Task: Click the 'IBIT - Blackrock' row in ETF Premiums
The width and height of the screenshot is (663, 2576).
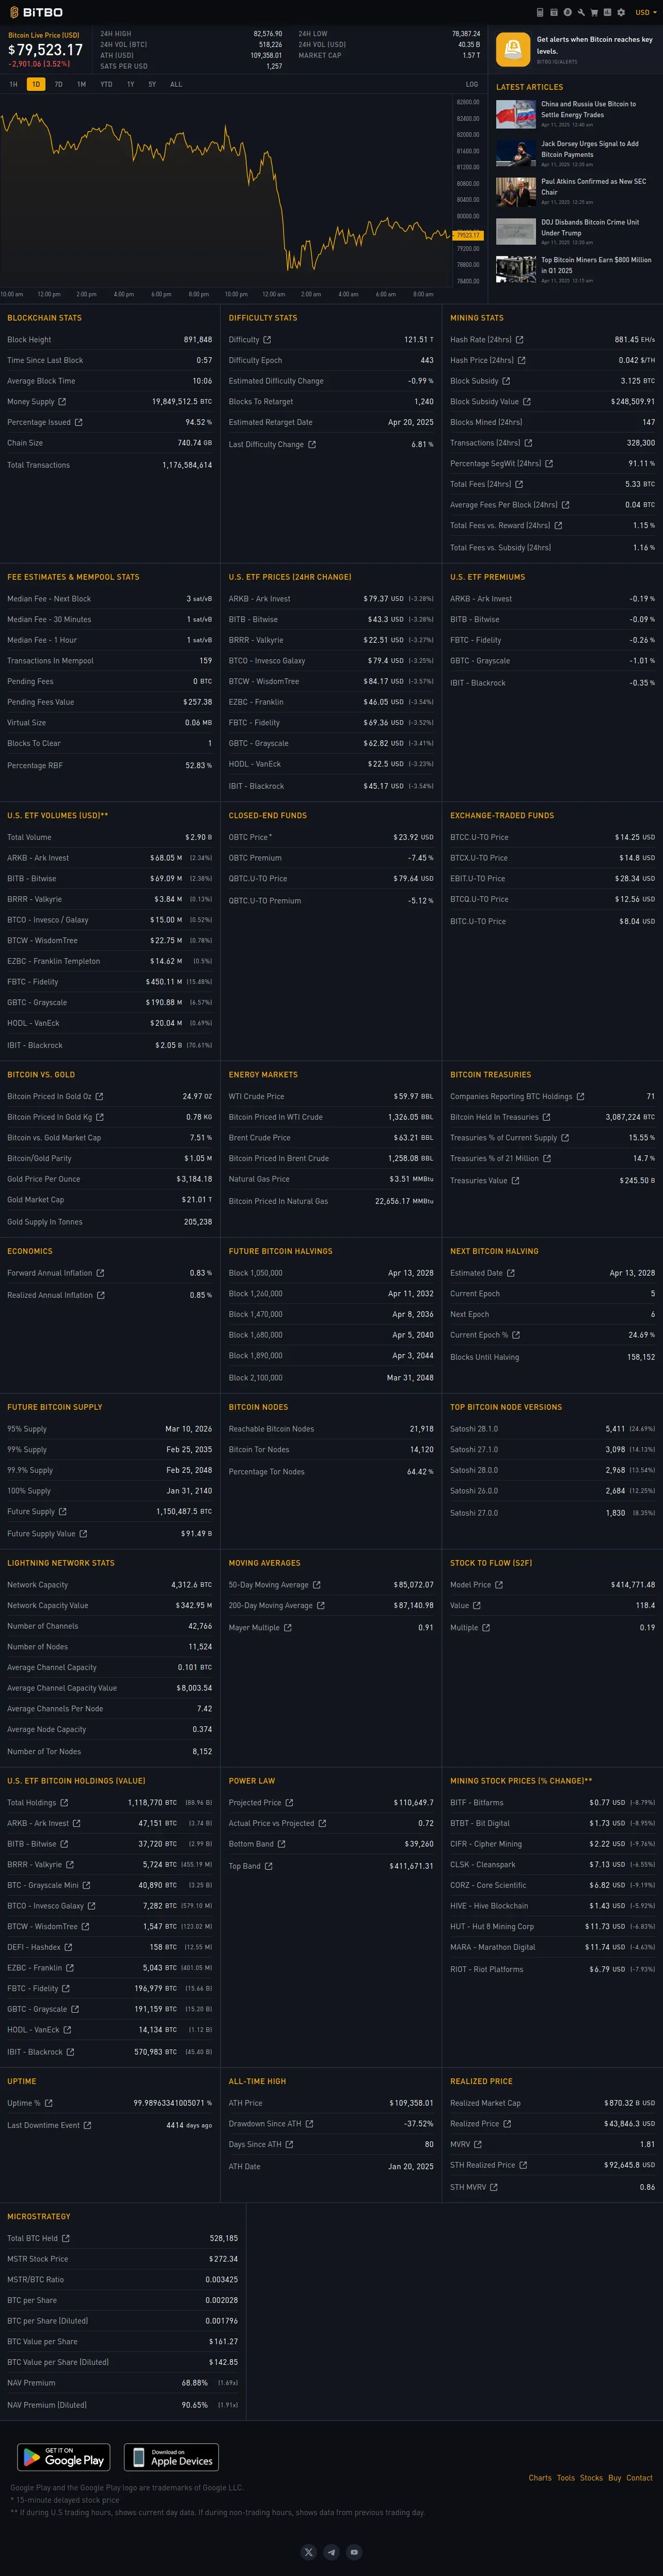Action: 552,683
